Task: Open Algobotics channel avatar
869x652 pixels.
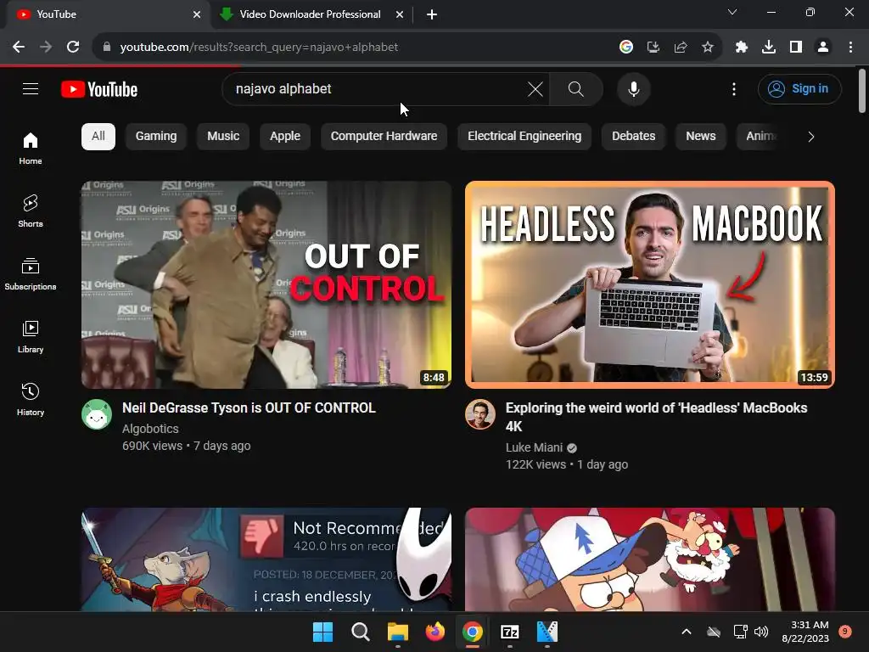Action: click(x=97, y=414)
